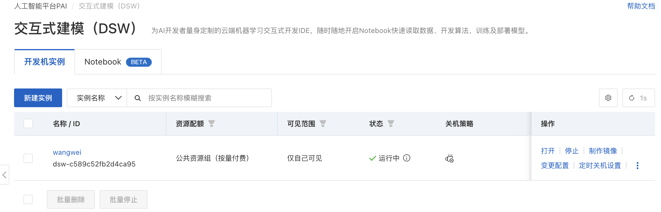661x212 pixels.
Task: Click the 制作镜像 action link
Action: pyautogui.click(x=603, y=151)
